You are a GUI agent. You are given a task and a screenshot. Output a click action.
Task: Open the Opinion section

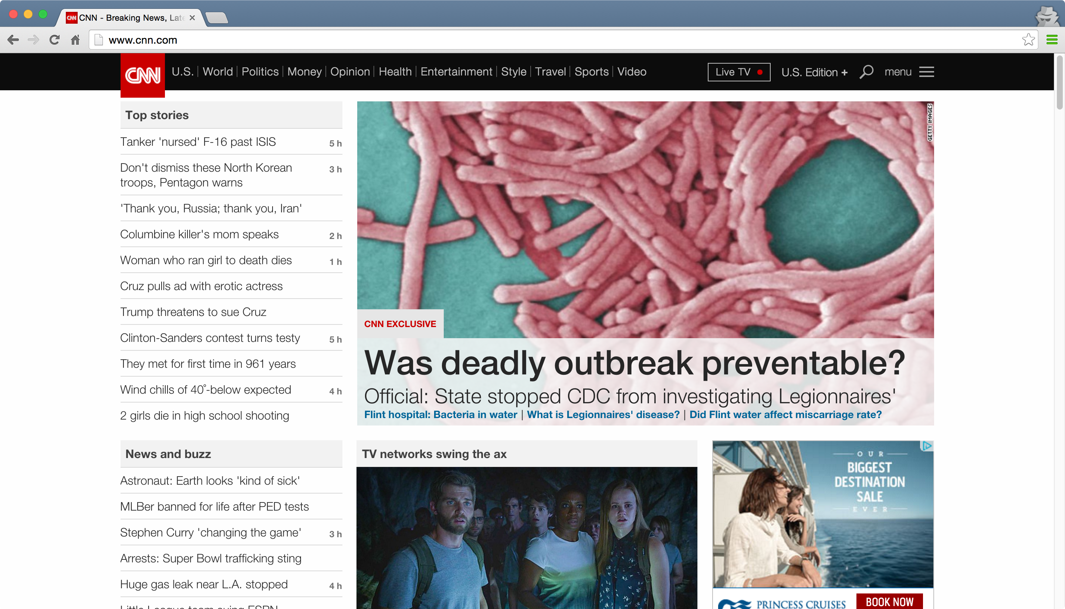(x=350, y=71)
